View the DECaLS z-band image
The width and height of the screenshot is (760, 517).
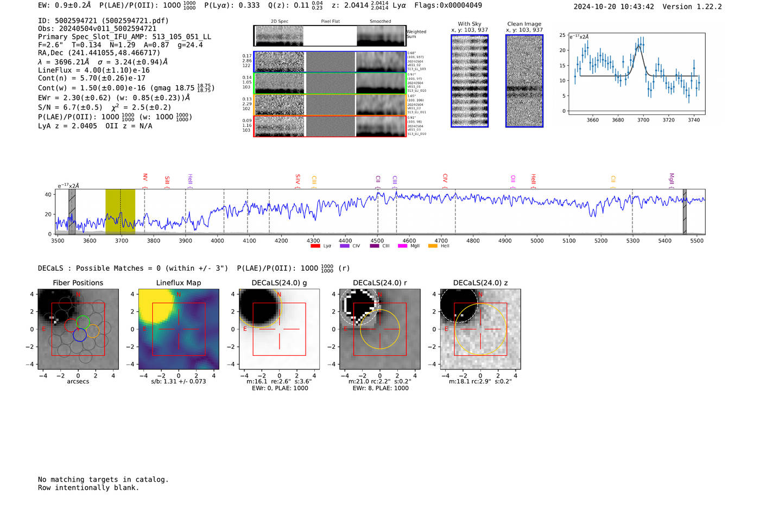[x=480, y=329]
